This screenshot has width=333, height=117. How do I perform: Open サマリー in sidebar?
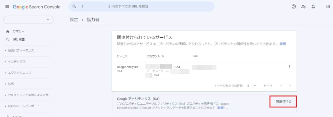point(19,32)
